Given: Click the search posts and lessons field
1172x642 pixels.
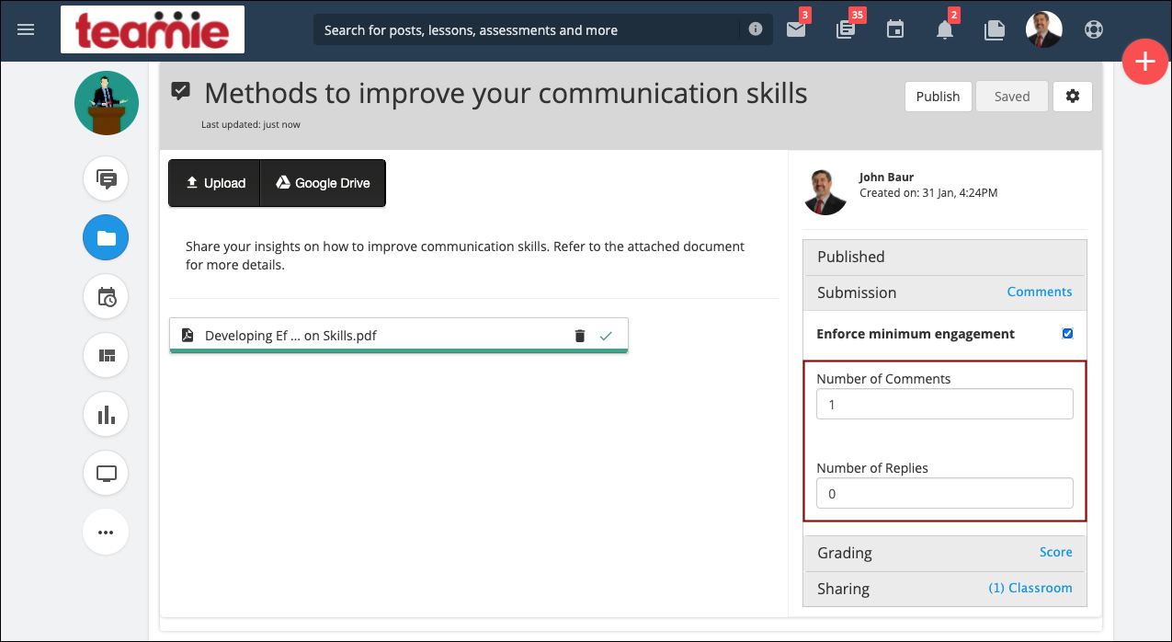Looking at the screenshot, I should click(x=529, y=29).
